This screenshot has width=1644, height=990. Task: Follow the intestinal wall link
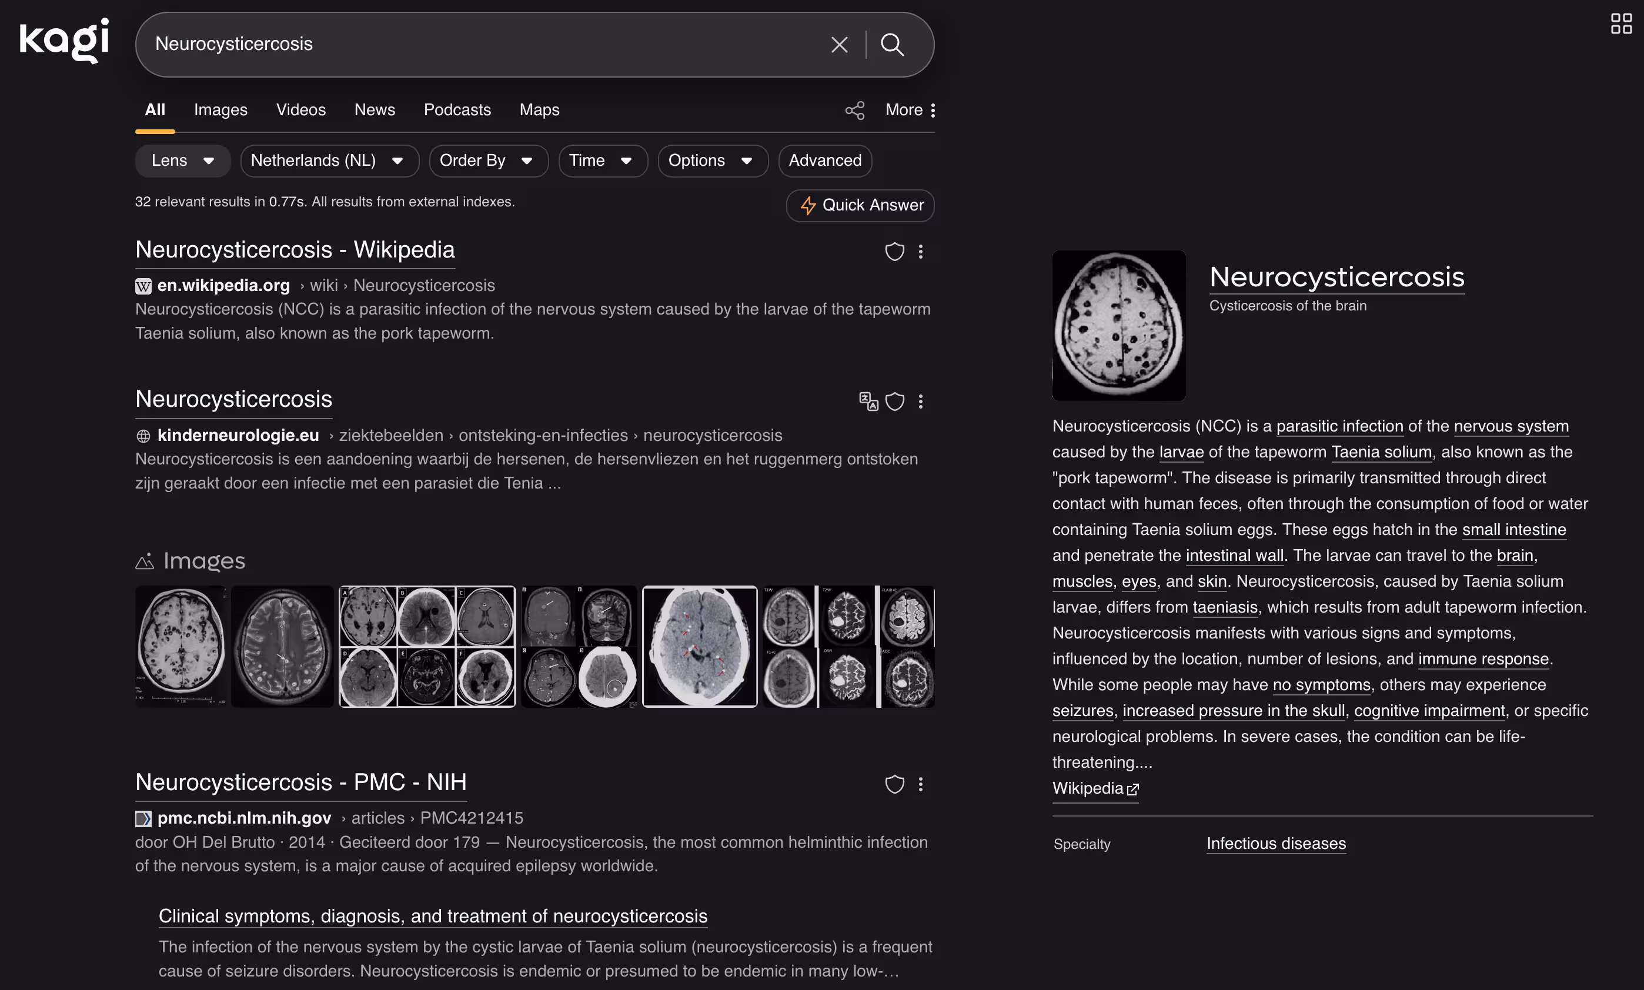point(1234,556)
